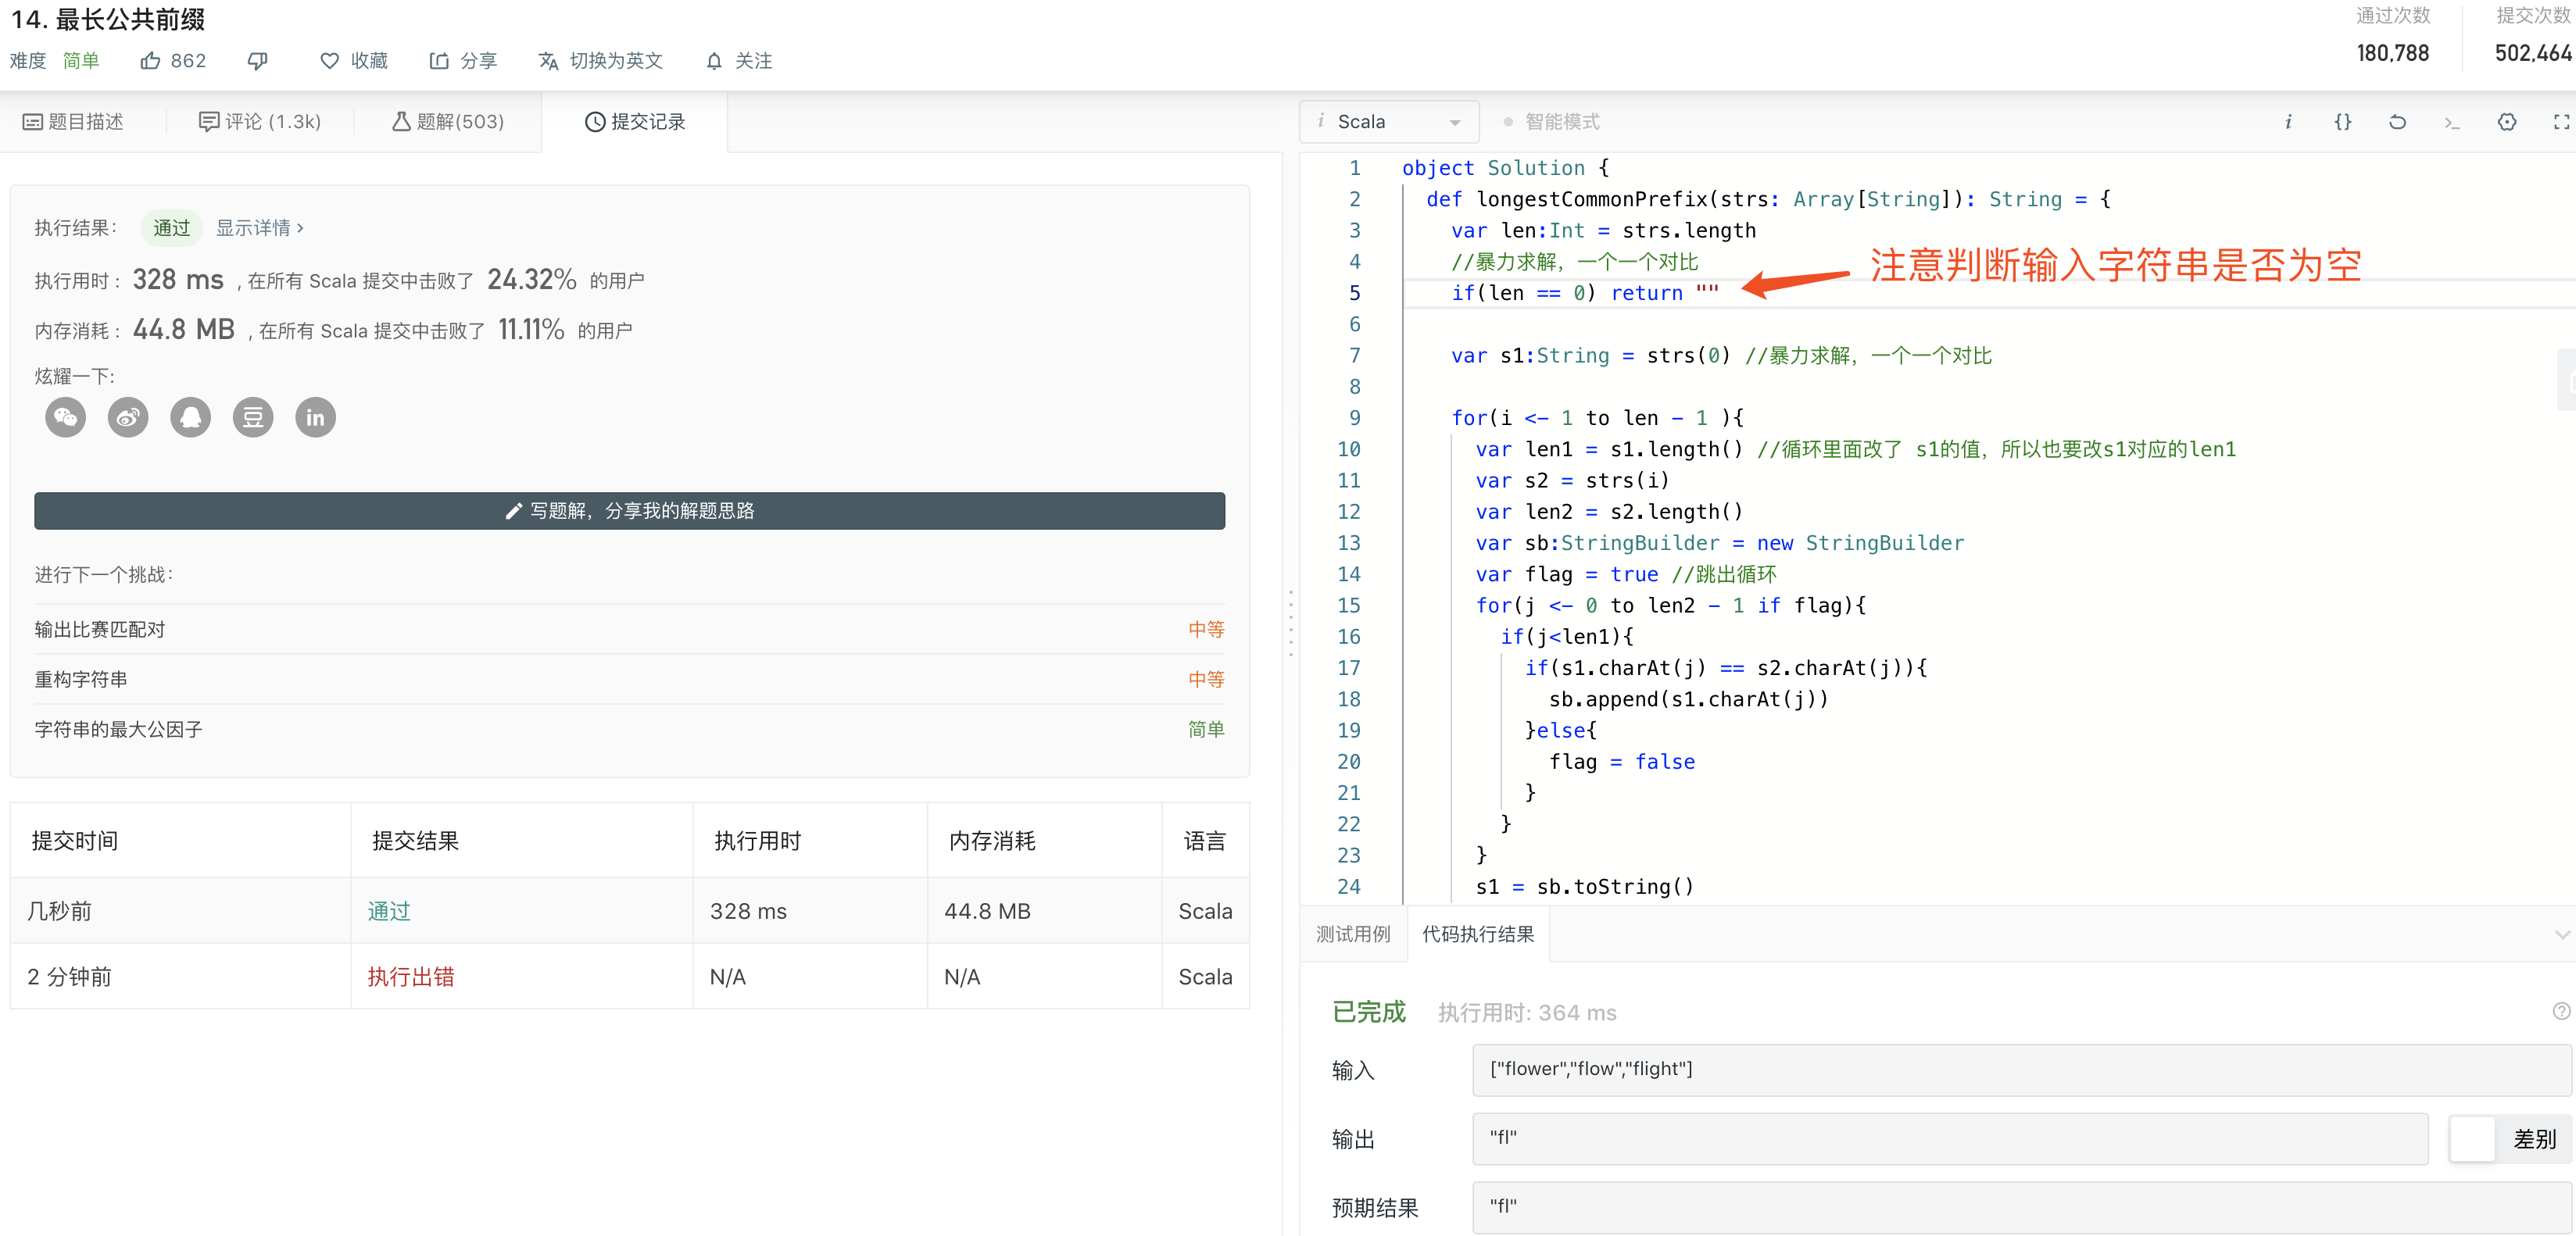Click 写题解 share solution button
The width and height of the screenshot is (2576, 1236).
pyautogui.click(x=629, y=511)
